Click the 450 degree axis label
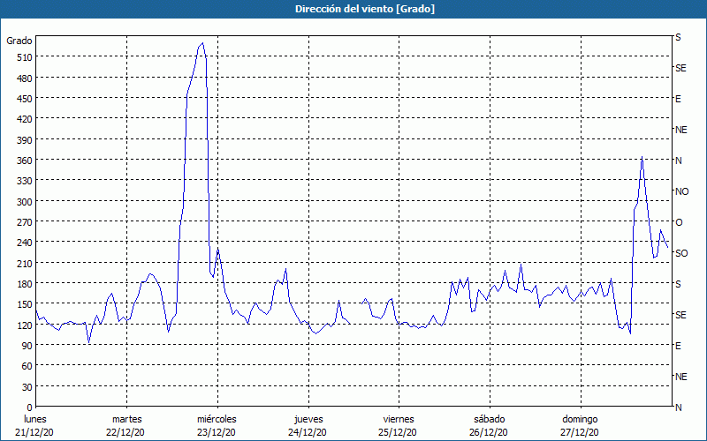Screen dimensions: 707x441 (25, 99)
